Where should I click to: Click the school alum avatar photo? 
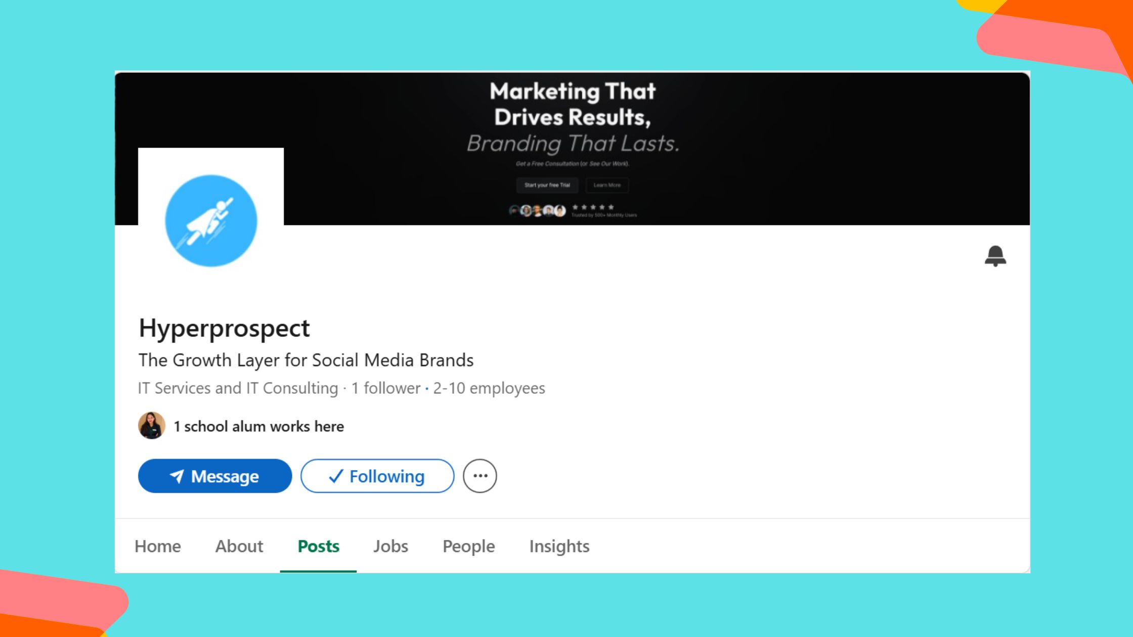click(151, 426)
